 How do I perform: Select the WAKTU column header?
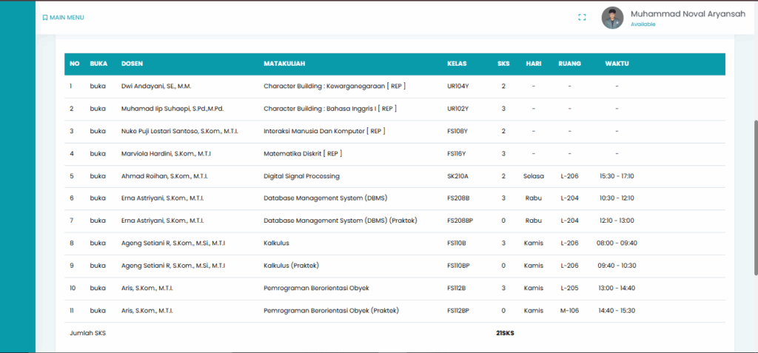pos(617,64)
